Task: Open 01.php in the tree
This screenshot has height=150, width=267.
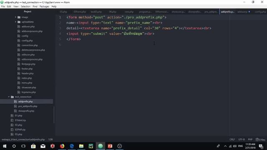Action: (x=18, y=115)
